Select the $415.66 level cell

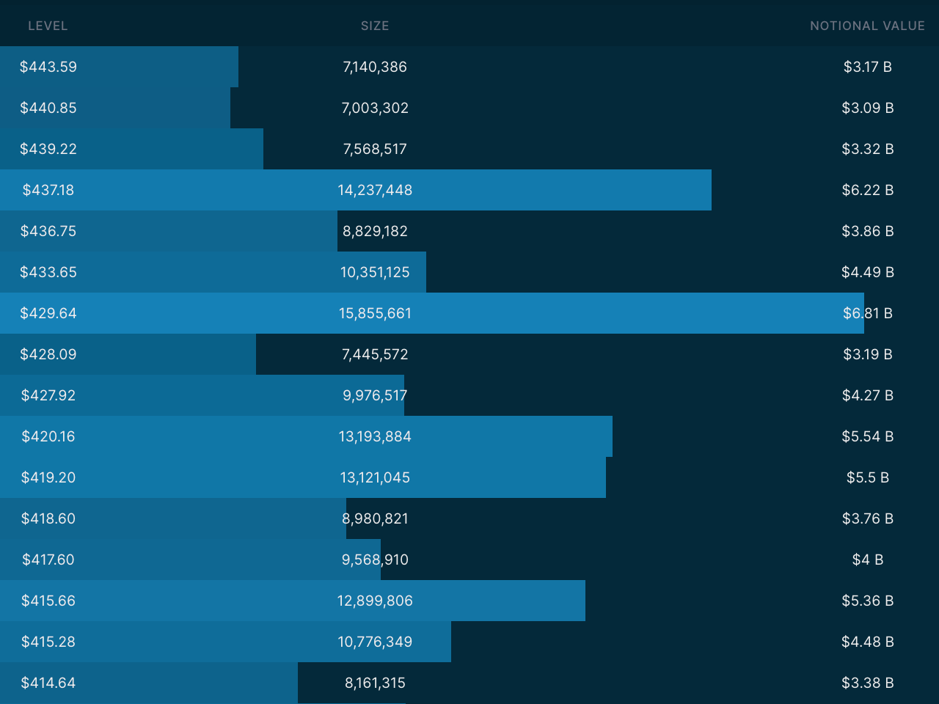click(x=48, y=601)
